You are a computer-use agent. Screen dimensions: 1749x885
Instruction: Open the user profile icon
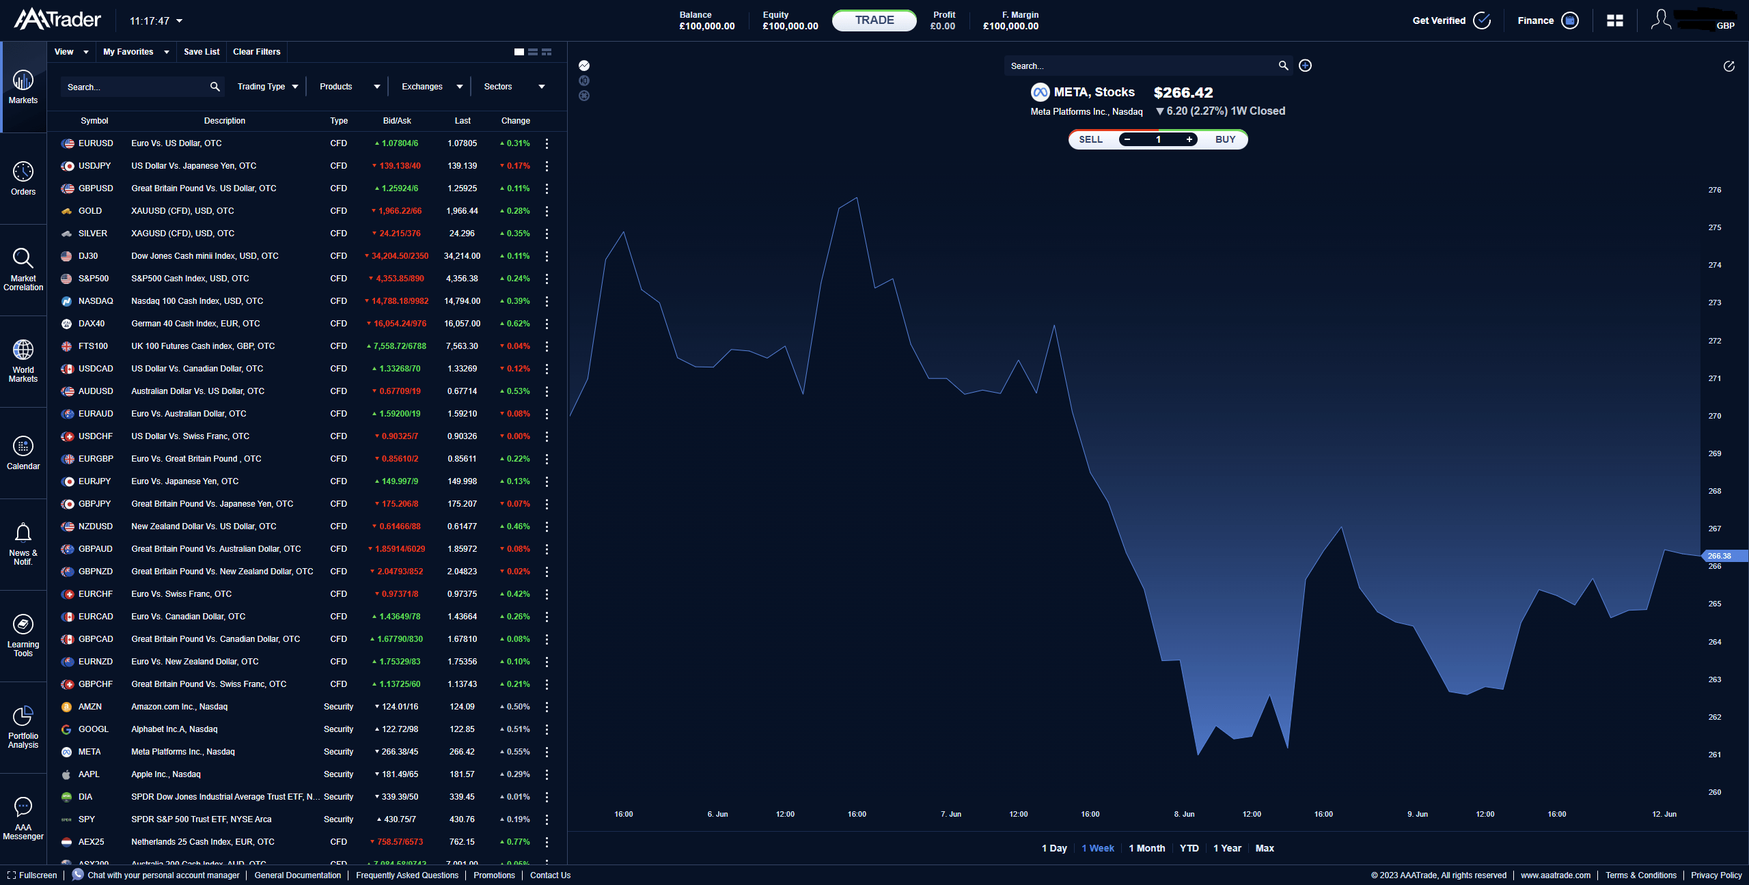tap(1661, 19)
